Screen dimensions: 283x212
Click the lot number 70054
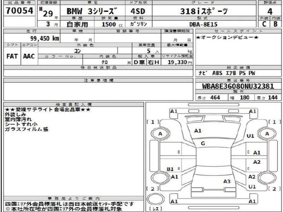(x=19, y=11)
